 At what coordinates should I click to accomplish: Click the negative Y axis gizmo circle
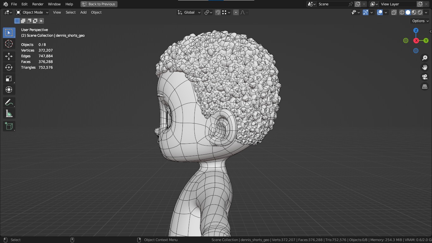pos(406,40)
